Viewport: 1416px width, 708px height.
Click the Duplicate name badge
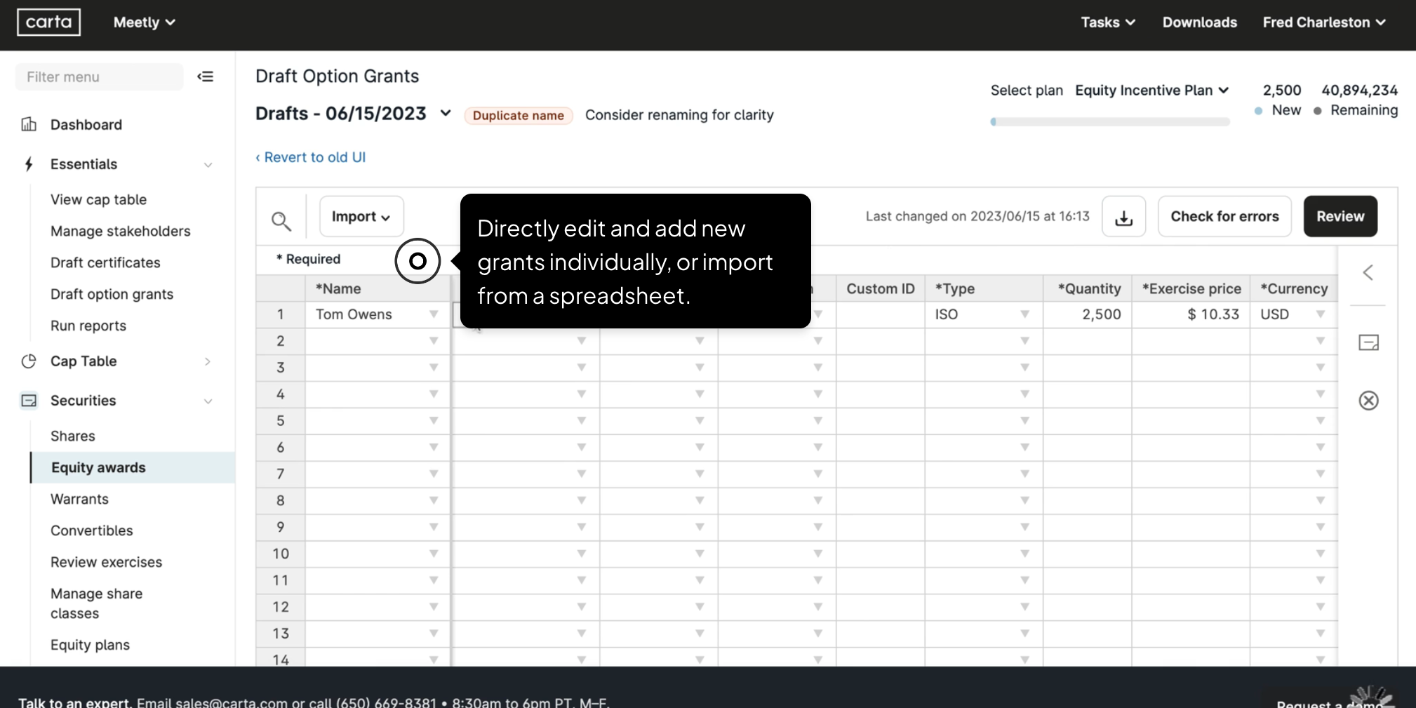tap(519, 115)
